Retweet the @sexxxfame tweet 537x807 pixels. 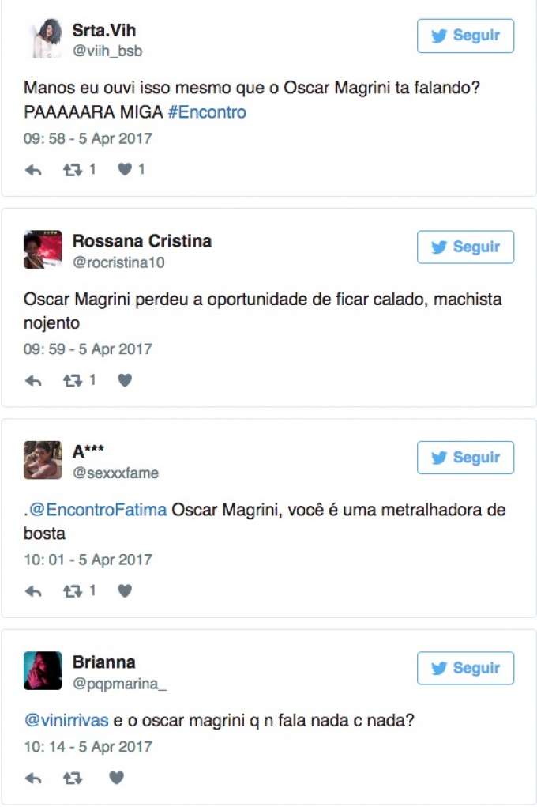(73, 591)
